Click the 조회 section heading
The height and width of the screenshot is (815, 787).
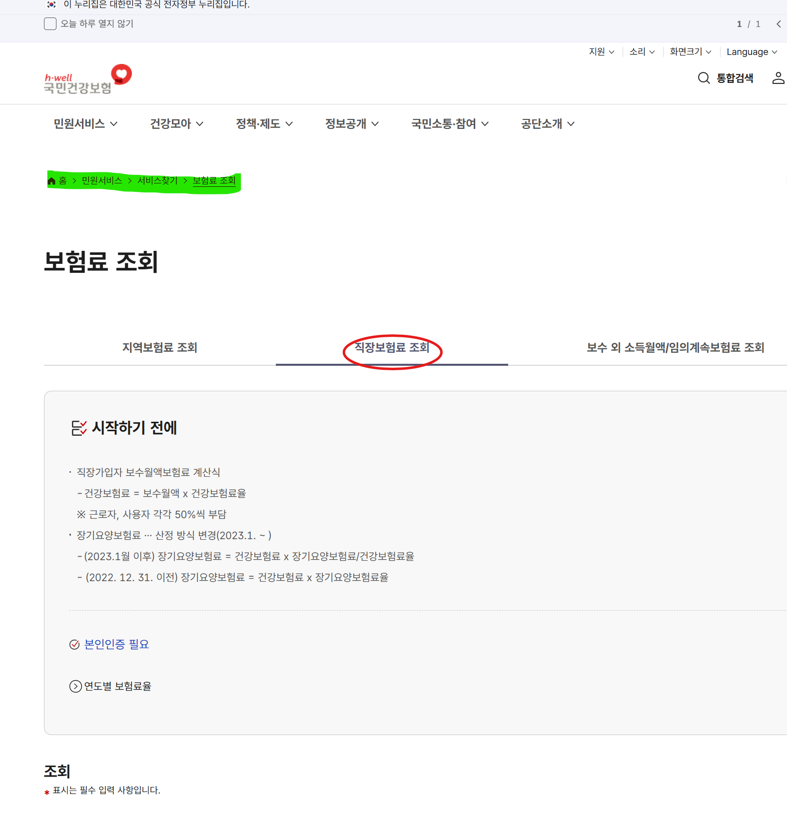click(x=57, y=772)
